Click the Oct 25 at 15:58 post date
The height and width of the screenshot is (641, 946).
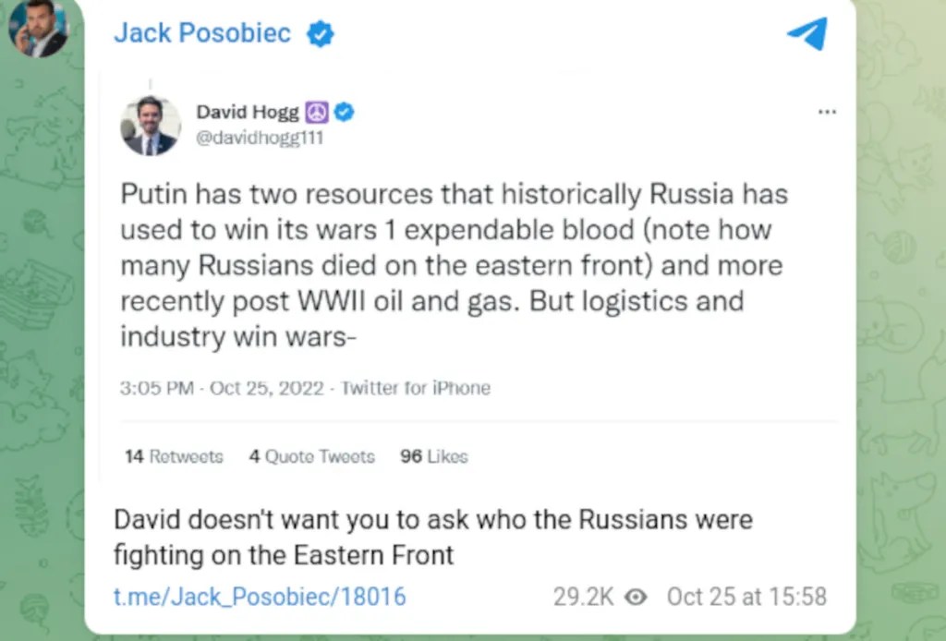[746, 597]
